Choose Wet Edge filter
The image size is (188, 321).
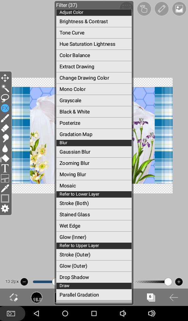[x=94, y=226]
